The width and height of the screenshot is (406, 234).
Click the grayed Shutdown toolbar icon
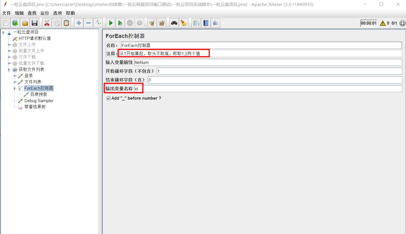coord(139,23)
